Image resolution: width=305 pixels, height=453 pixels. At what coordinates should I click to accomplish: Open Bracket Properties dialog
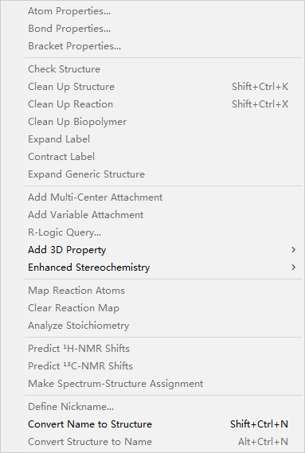(x=163, y=46)
